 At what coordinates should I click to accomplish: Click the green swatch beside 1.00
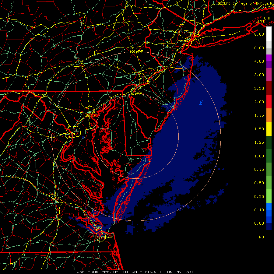269,156
